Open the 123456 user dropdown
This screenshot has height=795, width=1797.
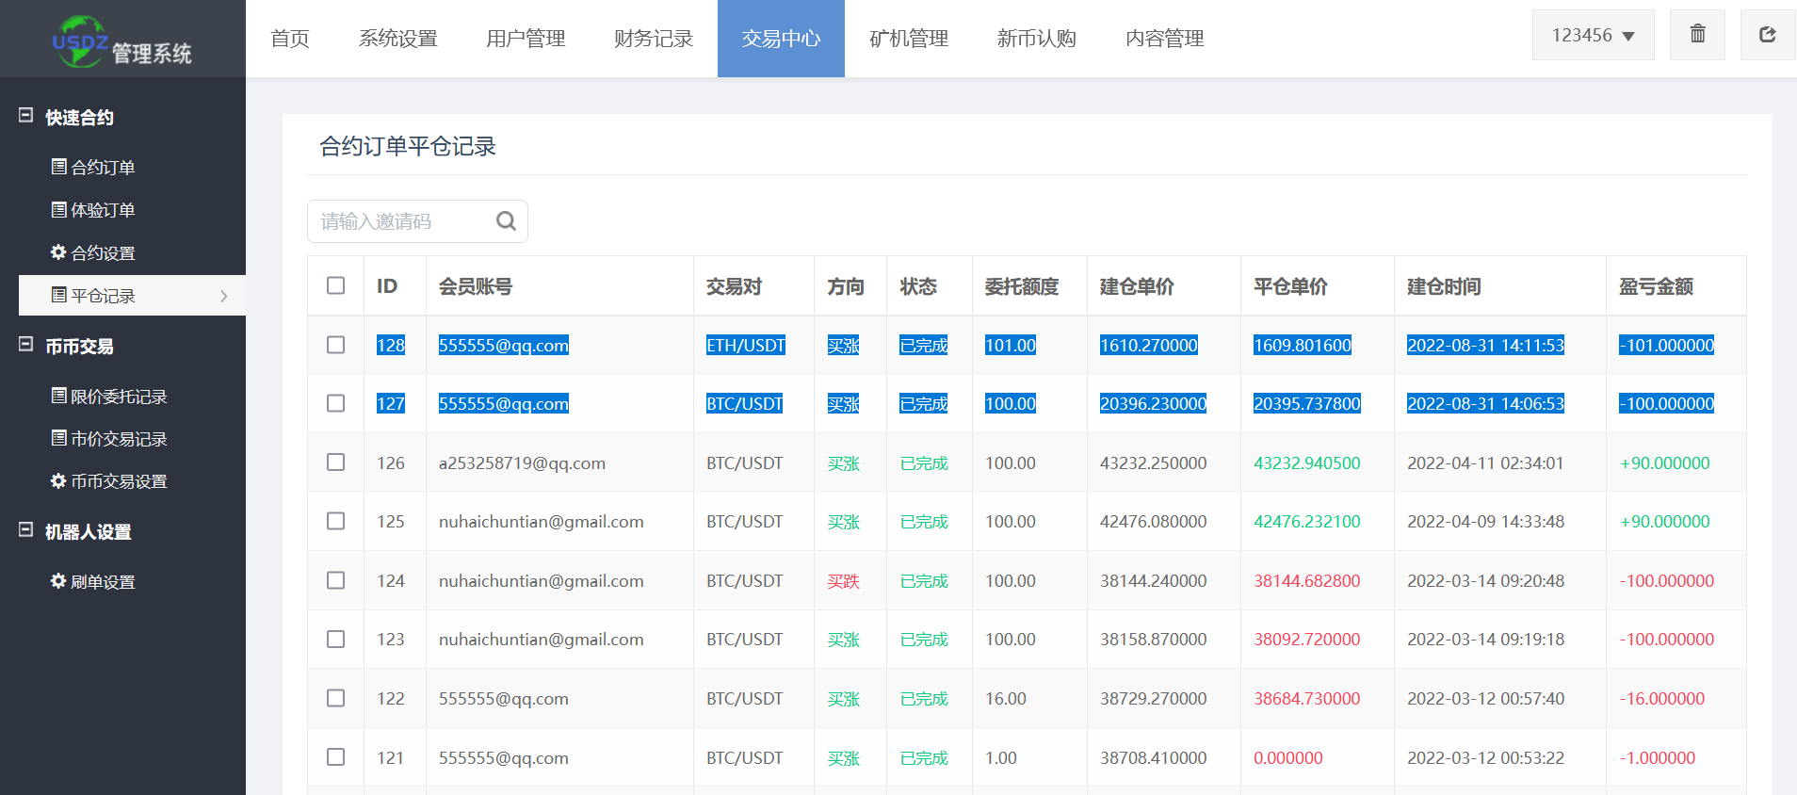[x=1593, y=36]
